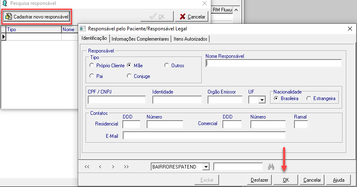Focus the Identidade field
The width and height of the screenshot is (357, 187).
point(177,100)
